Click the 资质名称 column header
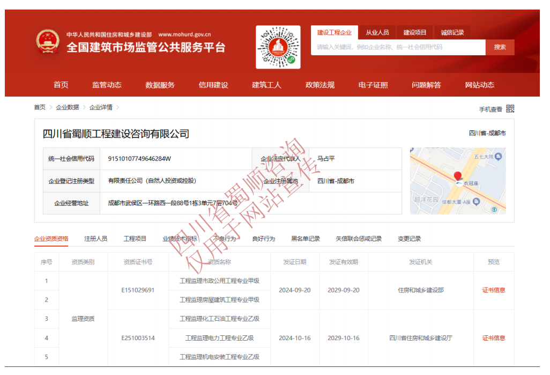This screenshot has height=375, width=550. pyautogui.click(x=220, y=262)
